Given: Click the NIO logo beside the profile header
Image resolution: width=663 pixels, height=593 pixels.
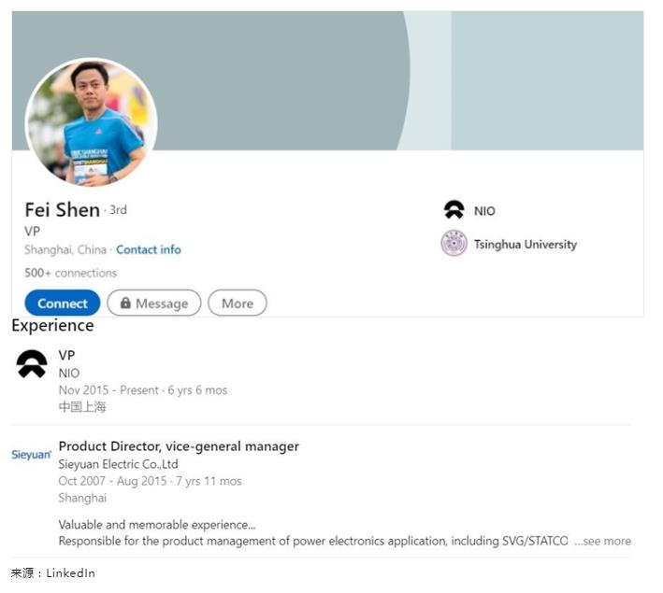Looking at the screenshot, I should coord(454,210).
